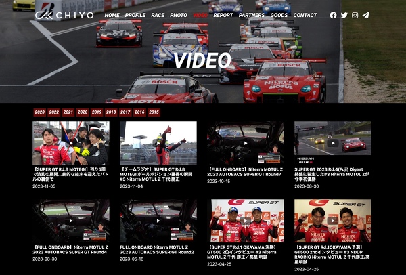
Task: Open the Twitter bird icon
Action: click(x=344, y=15)
